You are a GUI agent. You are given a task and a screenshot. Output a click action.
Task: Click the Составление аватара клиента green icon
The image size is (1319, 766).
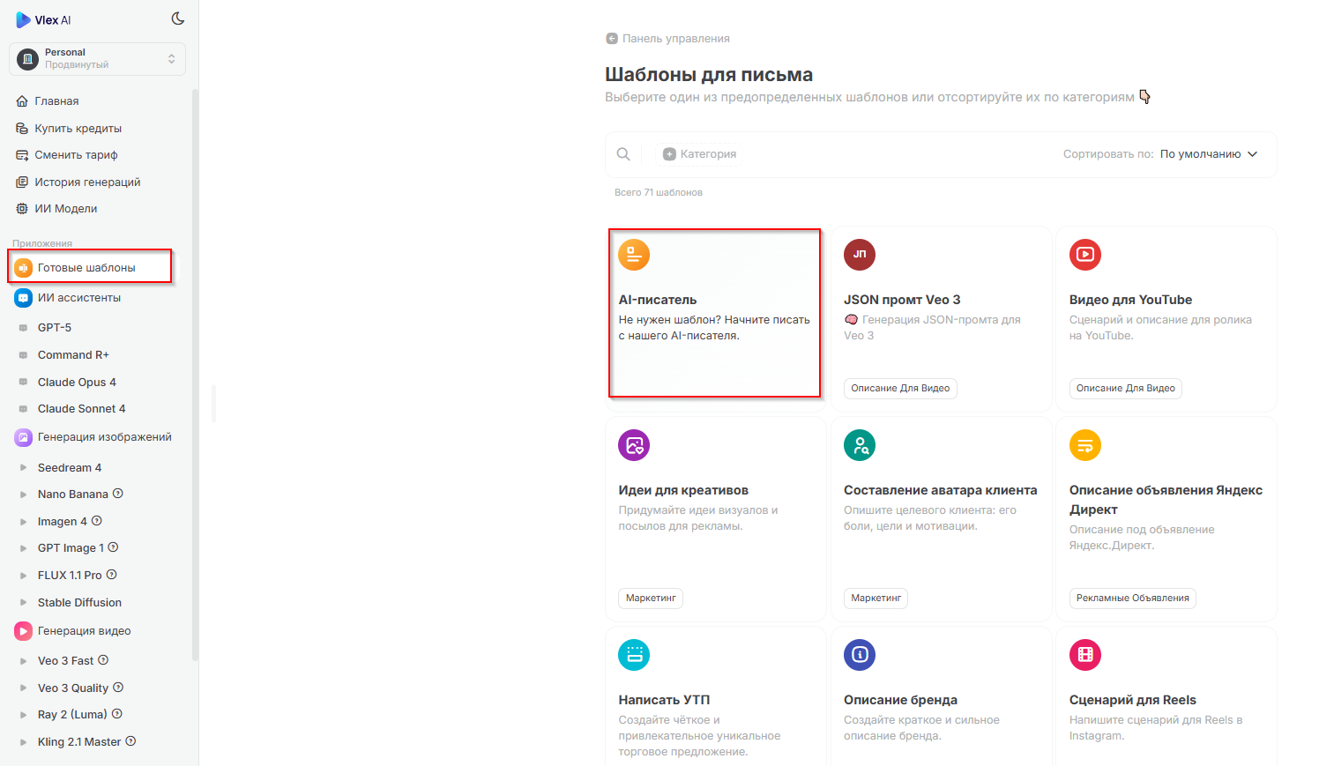pyautogui.click(x=860, y=445)
